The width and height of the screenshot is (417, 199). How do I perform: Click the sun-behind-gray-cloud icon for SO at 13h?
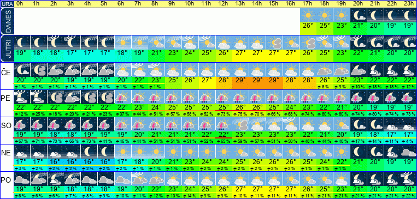(241, 124)
